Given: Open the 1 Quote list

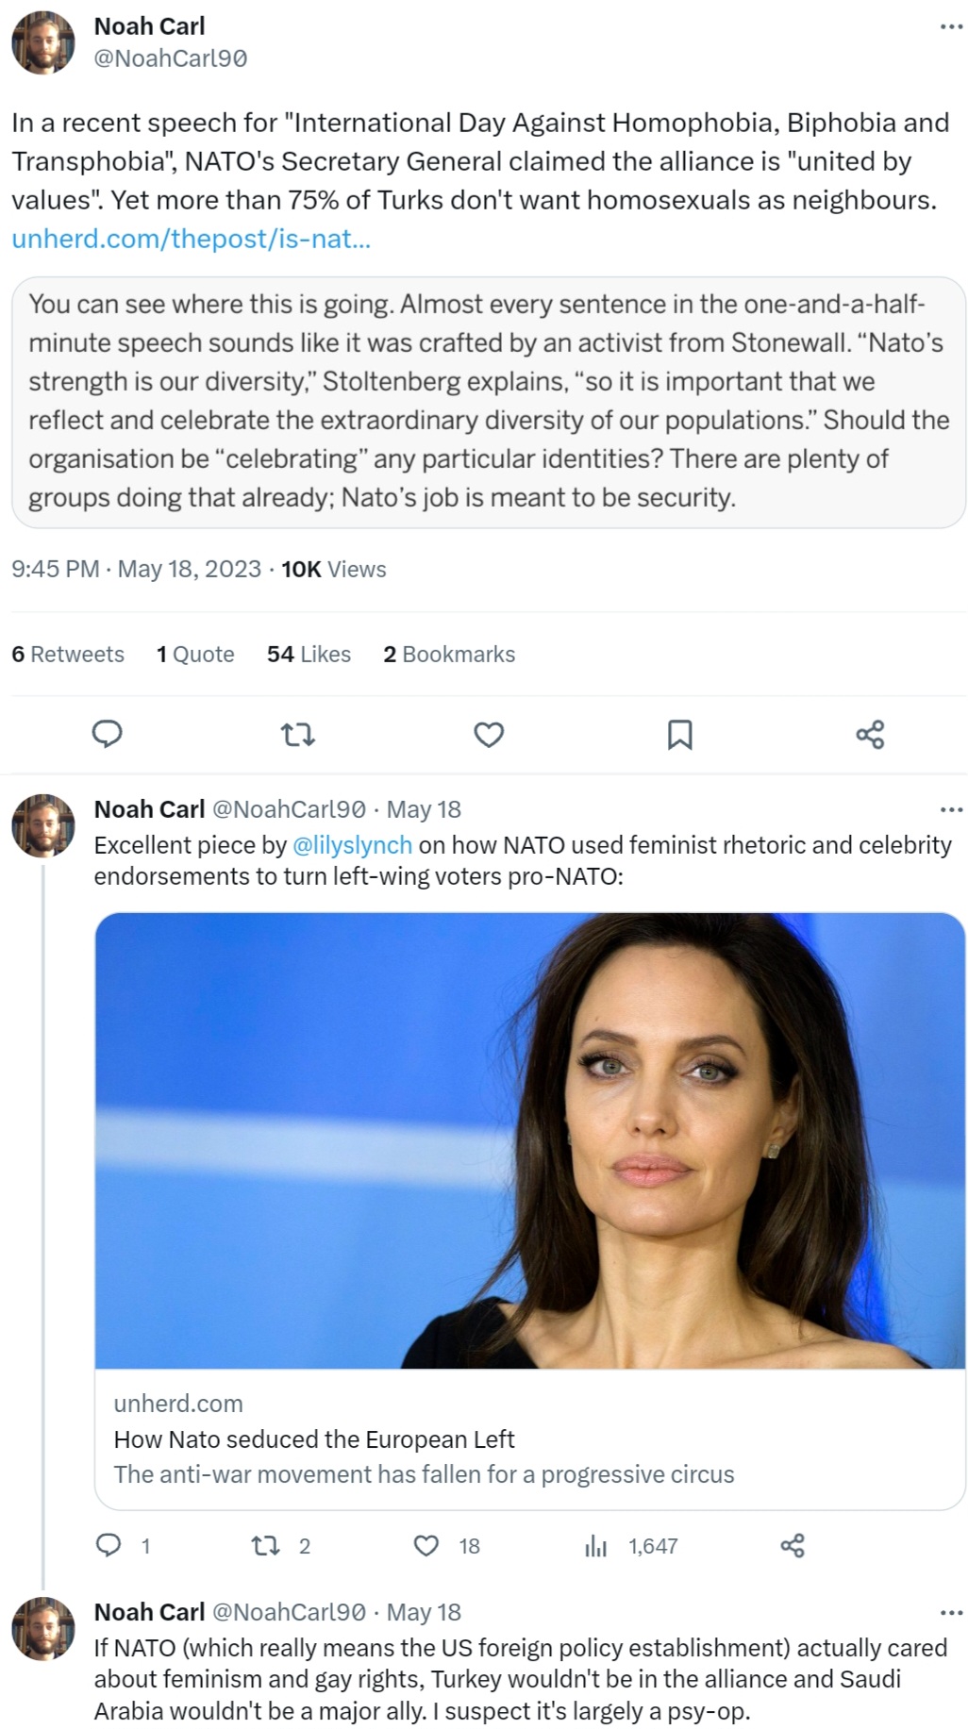Looking at the screenshot, I should (x=195, y=655).
